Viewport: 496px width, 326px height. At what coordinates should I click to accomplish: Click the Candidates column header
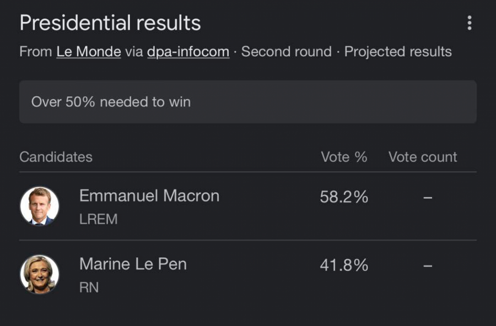click(x=56, y=157)
